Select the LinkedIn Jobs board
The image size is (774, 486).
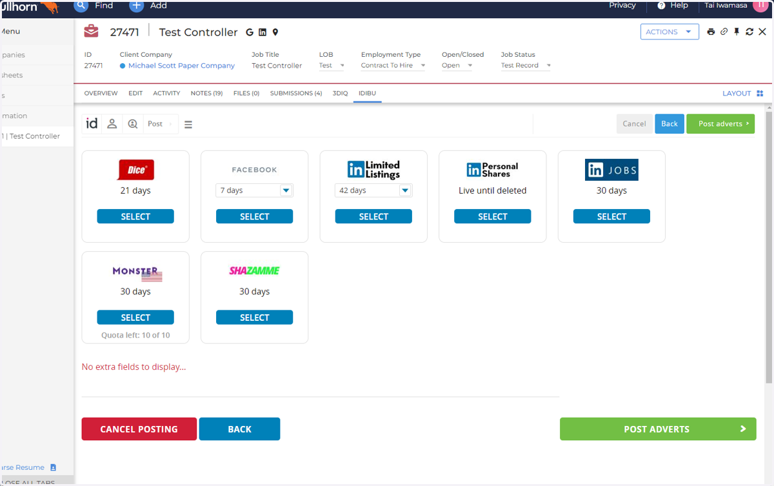click(x=611, y=217)
